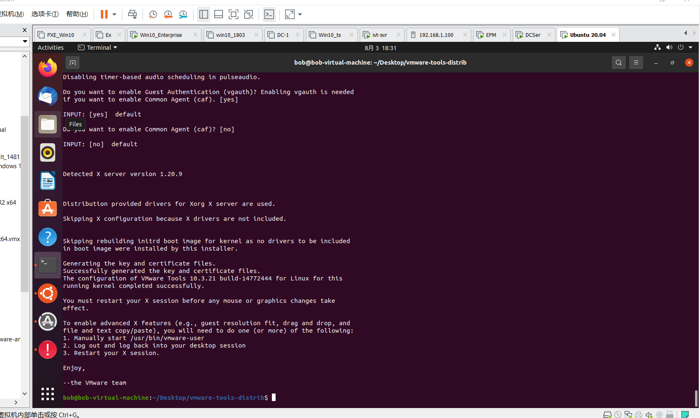700x418 pixels.
Task: Toggle the library sidebar visibility
Action: pos(203,14)
